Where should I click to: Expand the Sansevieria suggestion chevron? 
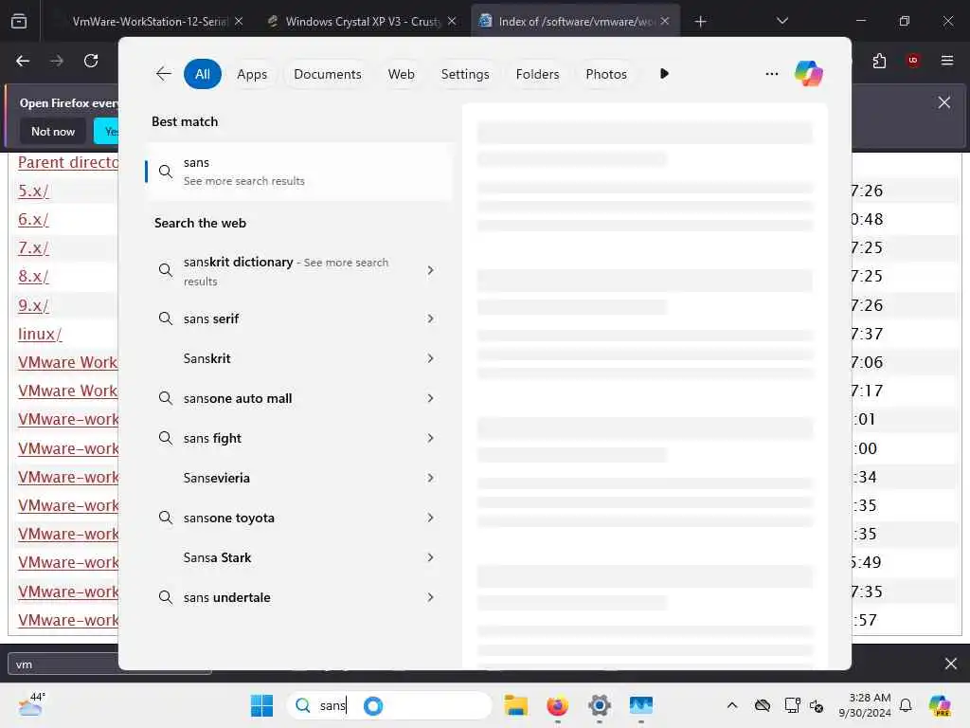click(x=431, y=478)
